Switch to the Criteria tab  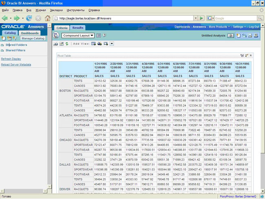(x=62, y=28)
